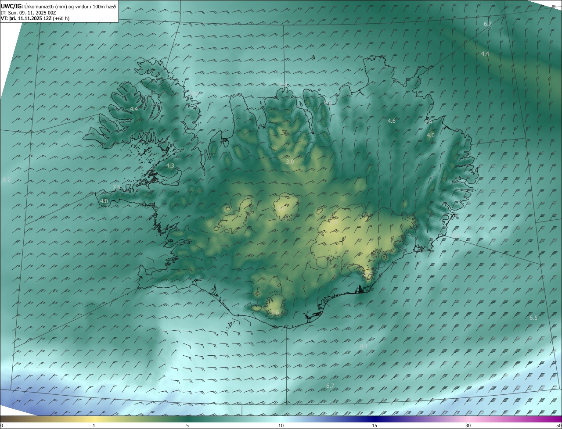Click the 6.7 label near the scale's 10 tick
This screenshot has height=429, width=562.
(x=330, y=386)
